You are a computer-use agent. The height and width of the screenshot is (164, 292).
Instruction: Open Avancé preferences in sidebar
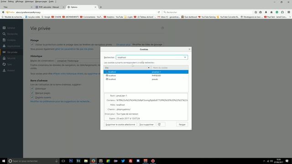coord(11,71)
